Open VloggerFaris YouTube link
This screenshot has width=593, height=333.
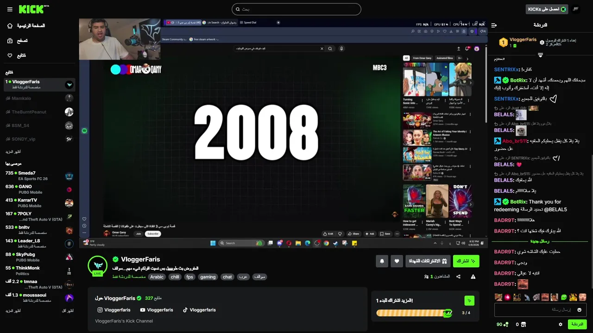click(157, 310)
